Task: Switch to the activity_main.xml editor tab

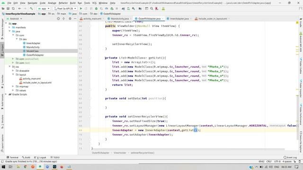Action: click(92, 19)
